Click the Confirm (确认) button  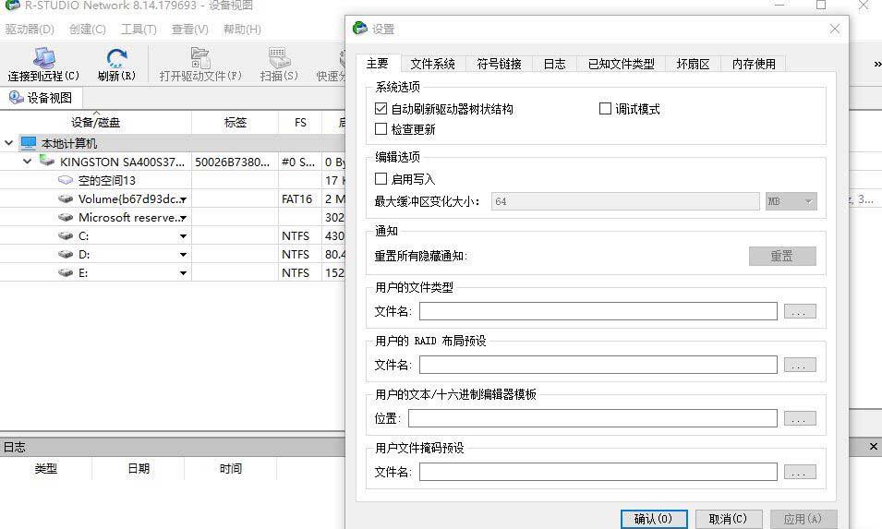click(654, 518)
